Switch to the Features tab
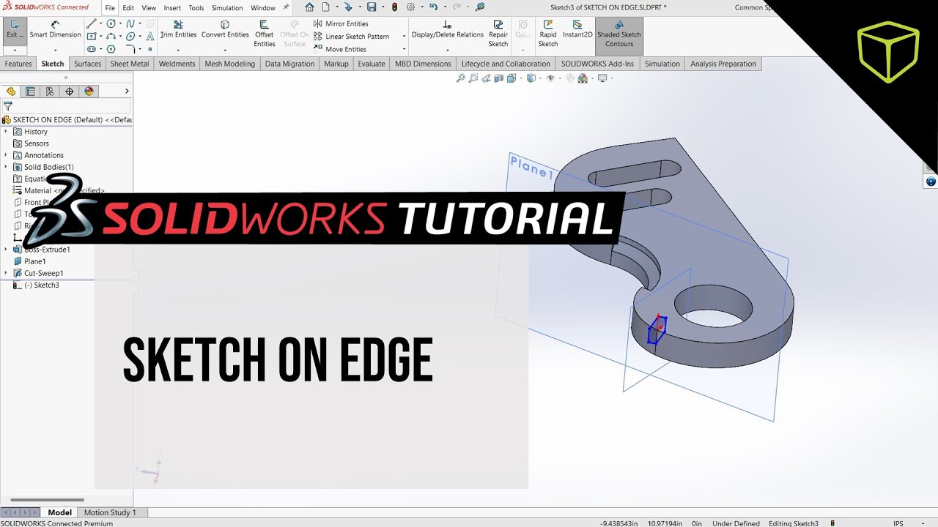Image resolution: width=938 pixels, height=527 pixels. click(x=18, y=64)
